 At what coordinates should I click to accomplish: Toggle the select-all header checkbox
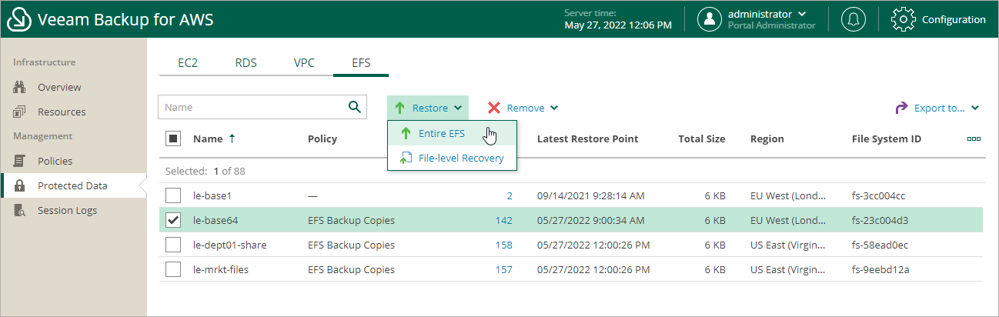(x=173, y=139)
